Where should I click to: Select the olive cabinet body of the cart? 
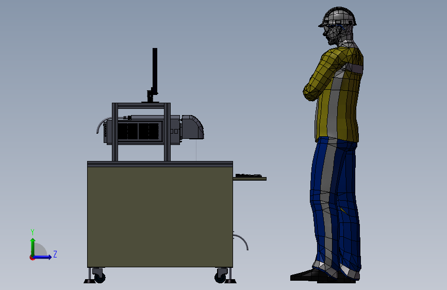[x=160, y=217]
